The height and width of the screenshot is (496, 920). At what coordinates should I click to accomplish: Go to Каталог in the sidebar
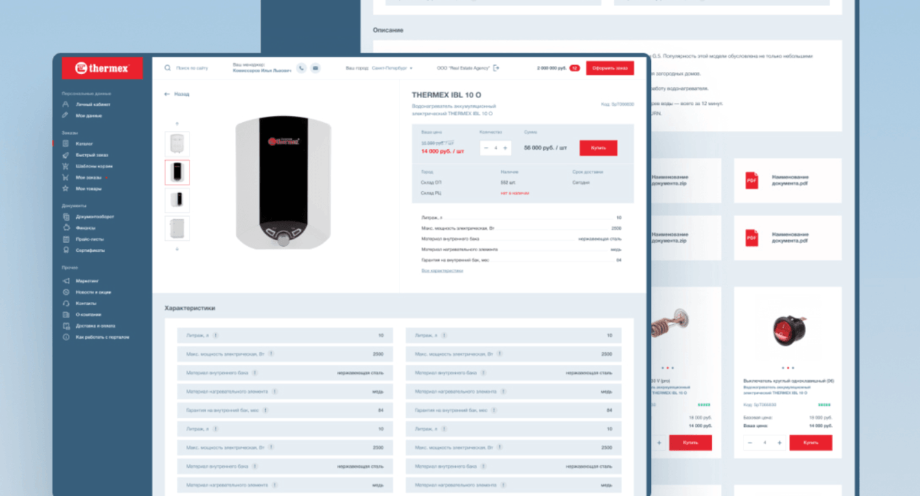click(x=84, y=143)
